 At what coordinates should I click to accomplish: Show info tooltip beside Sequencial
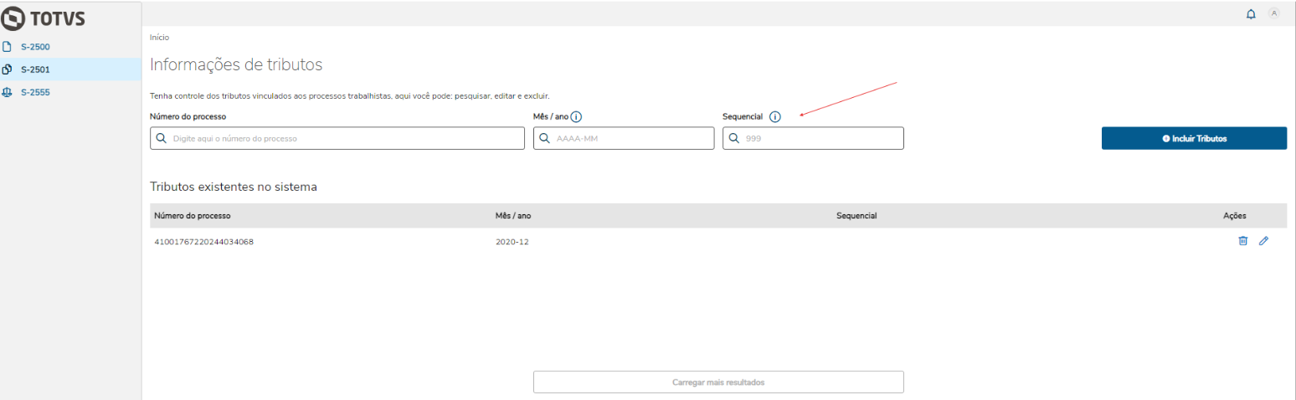pos(774,117)
